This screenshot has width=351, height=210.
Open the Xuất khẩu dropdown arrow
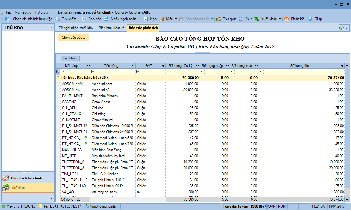[x=280, y=19]
